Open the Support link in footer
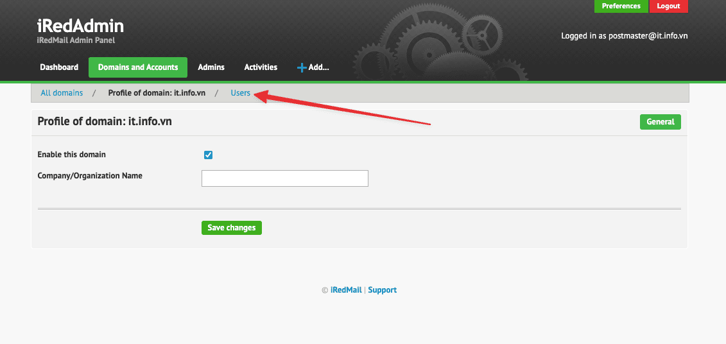 (382, 290)
